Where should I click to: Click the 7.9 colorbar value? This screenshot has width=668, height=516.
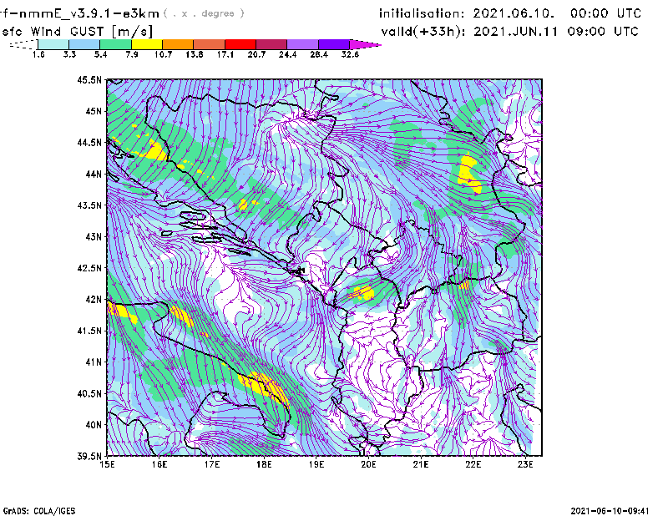point(132,54)
